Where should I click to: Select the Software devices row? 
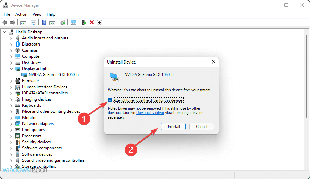click(x=37, y=154)
